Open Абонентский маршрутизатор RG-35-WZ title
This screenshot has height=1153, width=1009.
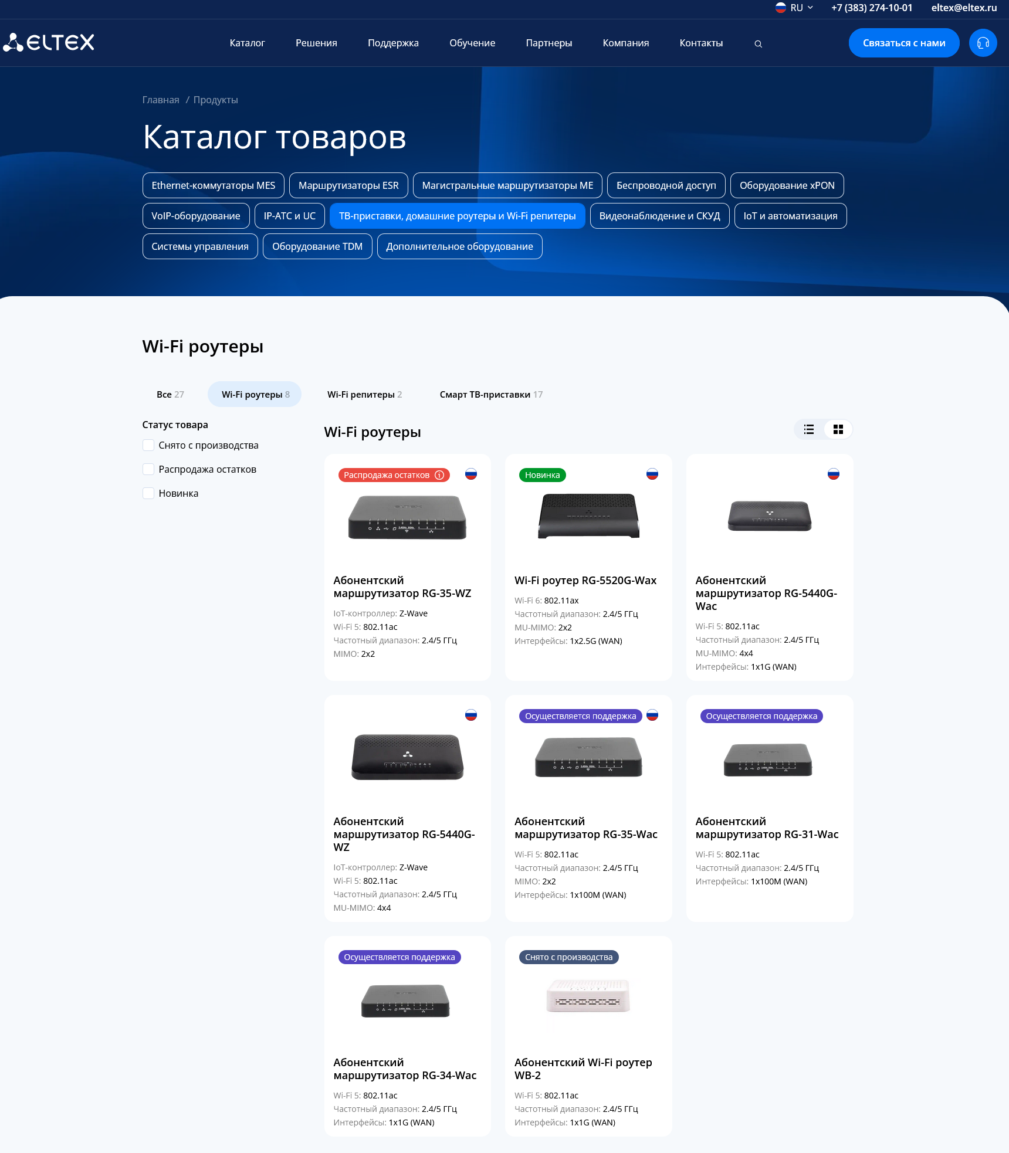(x=402, y=586)
